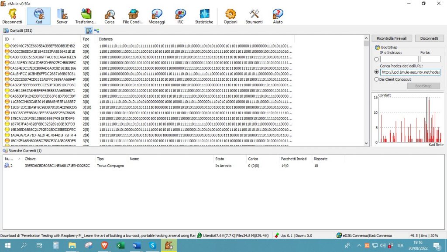Select the 'IP o Indirizzo' bootstrap option
This screenshot has width=447, height=252.
pos(376,59)
